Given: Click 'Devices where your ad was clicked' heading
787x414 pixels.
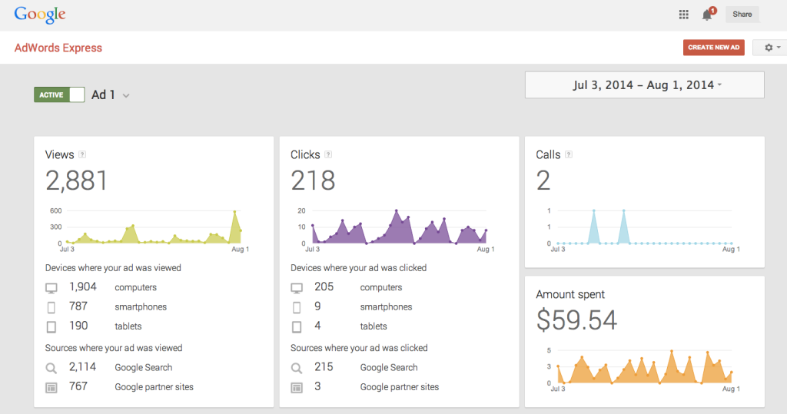Looking at the screenshot, I should 358,268.
